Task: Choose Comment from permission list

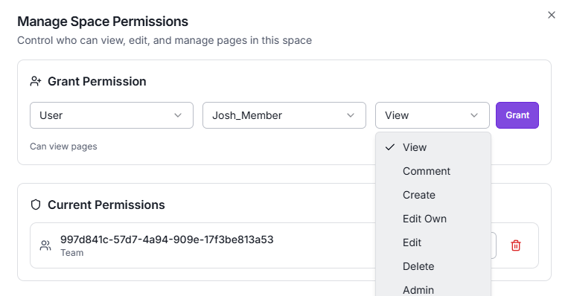Action: [433, 171]
